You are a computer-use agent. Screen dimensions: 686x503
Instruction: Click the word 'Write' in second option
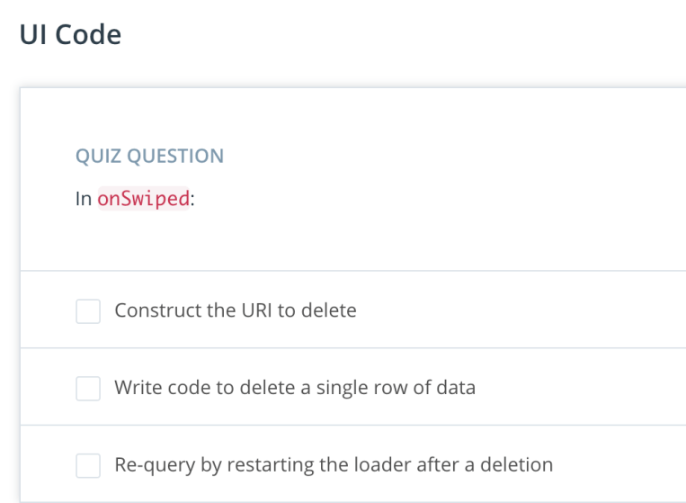(x=135, y=388)
